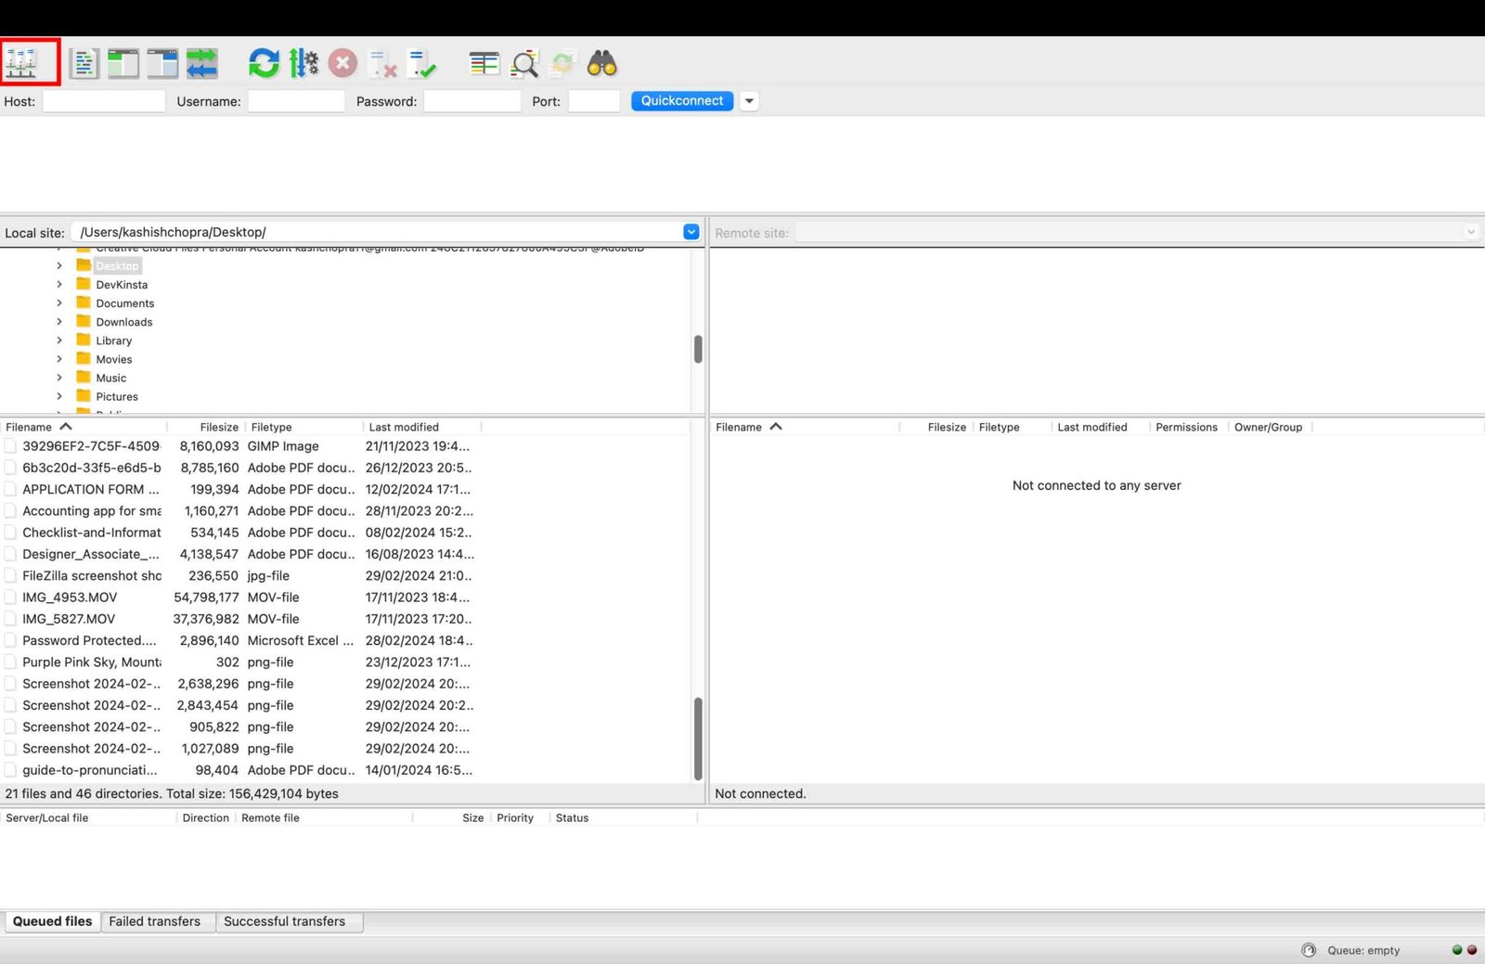
Task: Open the Quickconnect history dropdown arrow
Action: (749, 100)
